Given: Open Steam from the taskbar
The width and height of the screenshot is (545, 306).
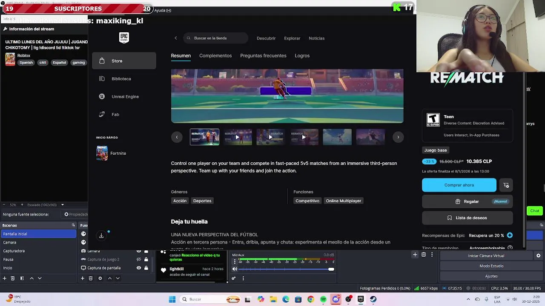Looking at the screenshot, I should (373, 299).
